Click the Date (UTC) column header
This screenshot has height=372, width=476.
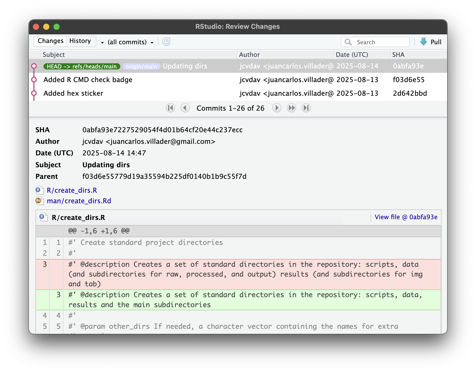[352, 55]
